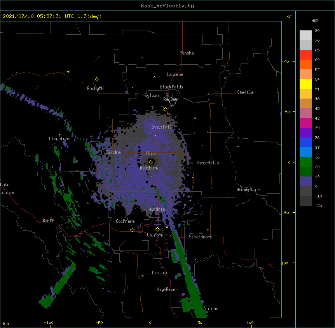
Task: Click the Vulcan label
Action: pyautogui.click(x=211, y=309)
